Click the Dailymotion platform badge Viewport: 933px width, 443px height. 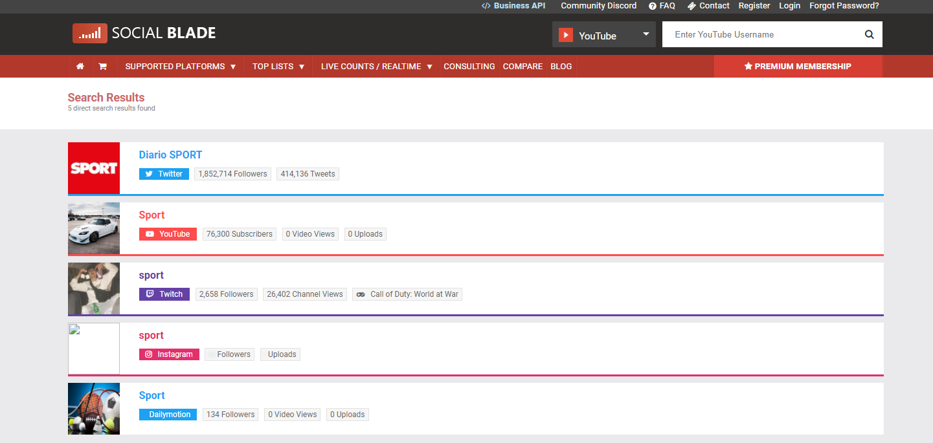(168, 415)
